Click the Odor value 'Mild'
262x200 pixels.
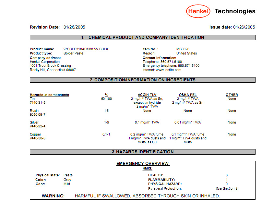click(67, 184)
